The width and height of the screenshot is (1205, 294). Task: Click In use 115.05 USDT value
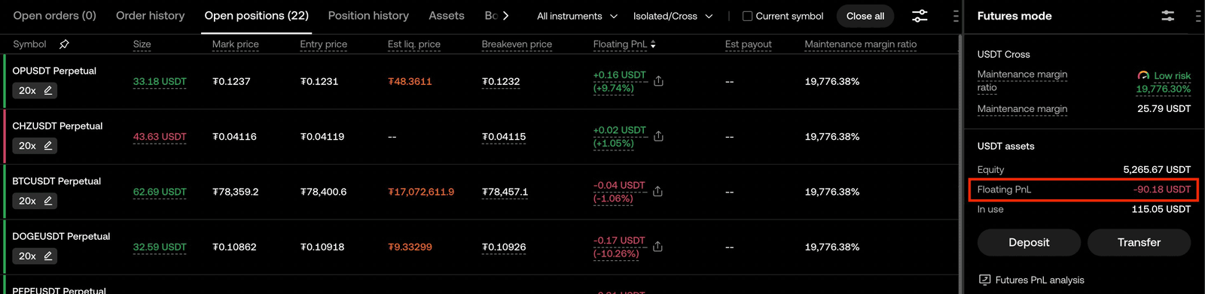coord(1161,209)
